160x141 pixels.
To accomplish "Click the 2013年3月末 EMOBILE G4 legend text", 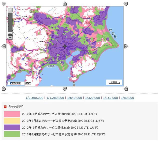I will click(63, 121).
